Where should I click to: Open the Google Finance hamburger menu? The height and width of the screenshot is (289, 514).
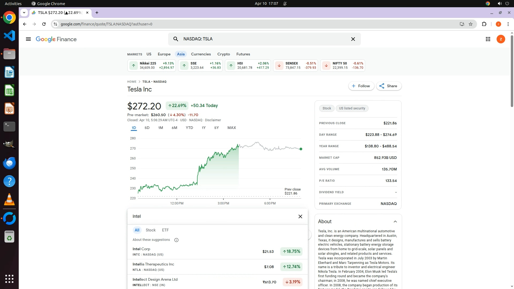click(x=28, y=39)
